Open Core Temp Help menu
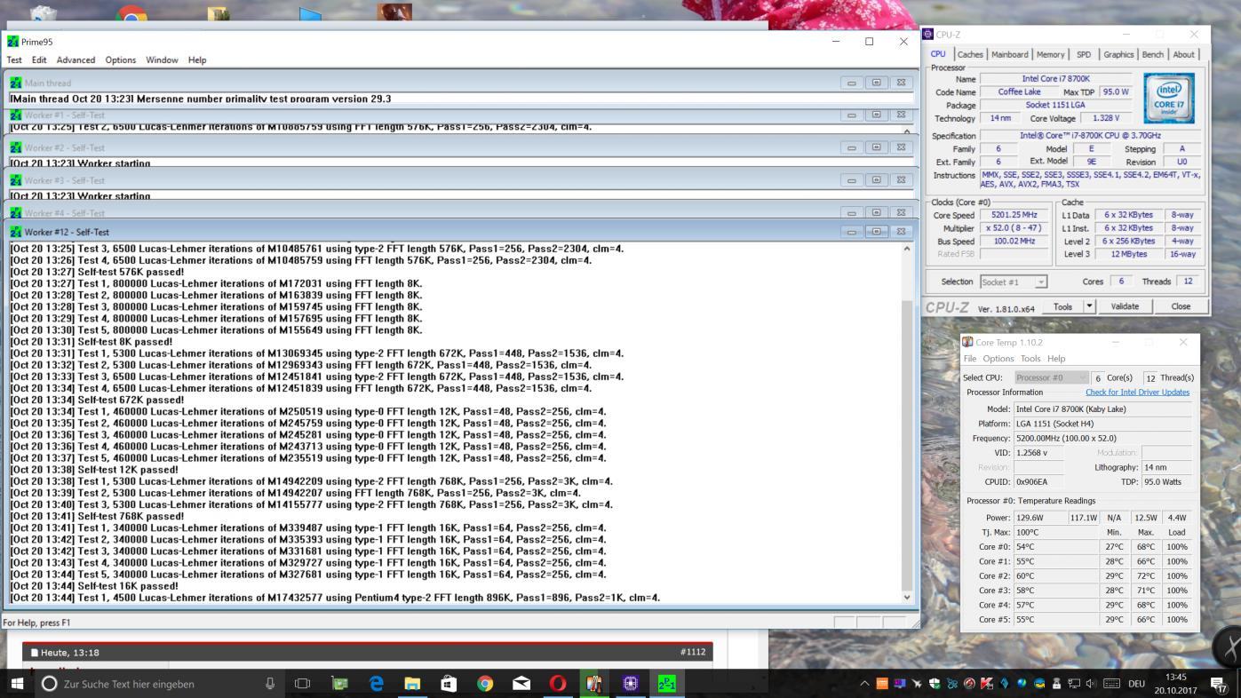This screenshot has height=698, width=1241. pos(1056,359)
